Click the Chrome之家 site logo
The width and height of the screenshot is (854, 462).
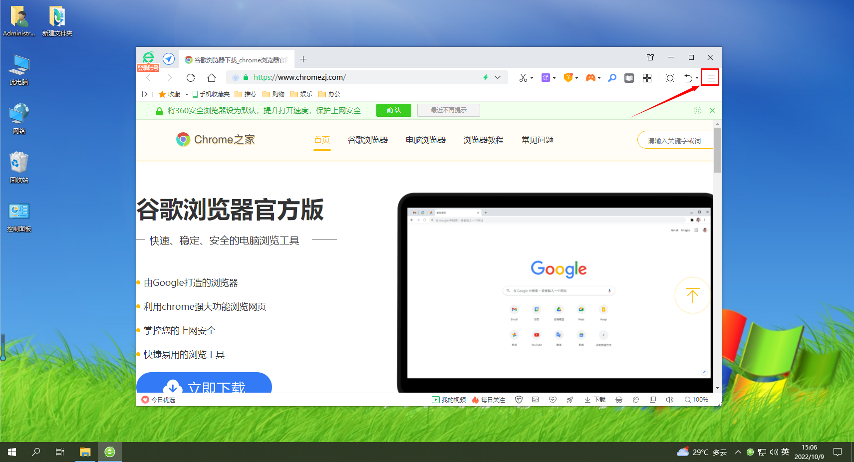[x=216, y=140]
